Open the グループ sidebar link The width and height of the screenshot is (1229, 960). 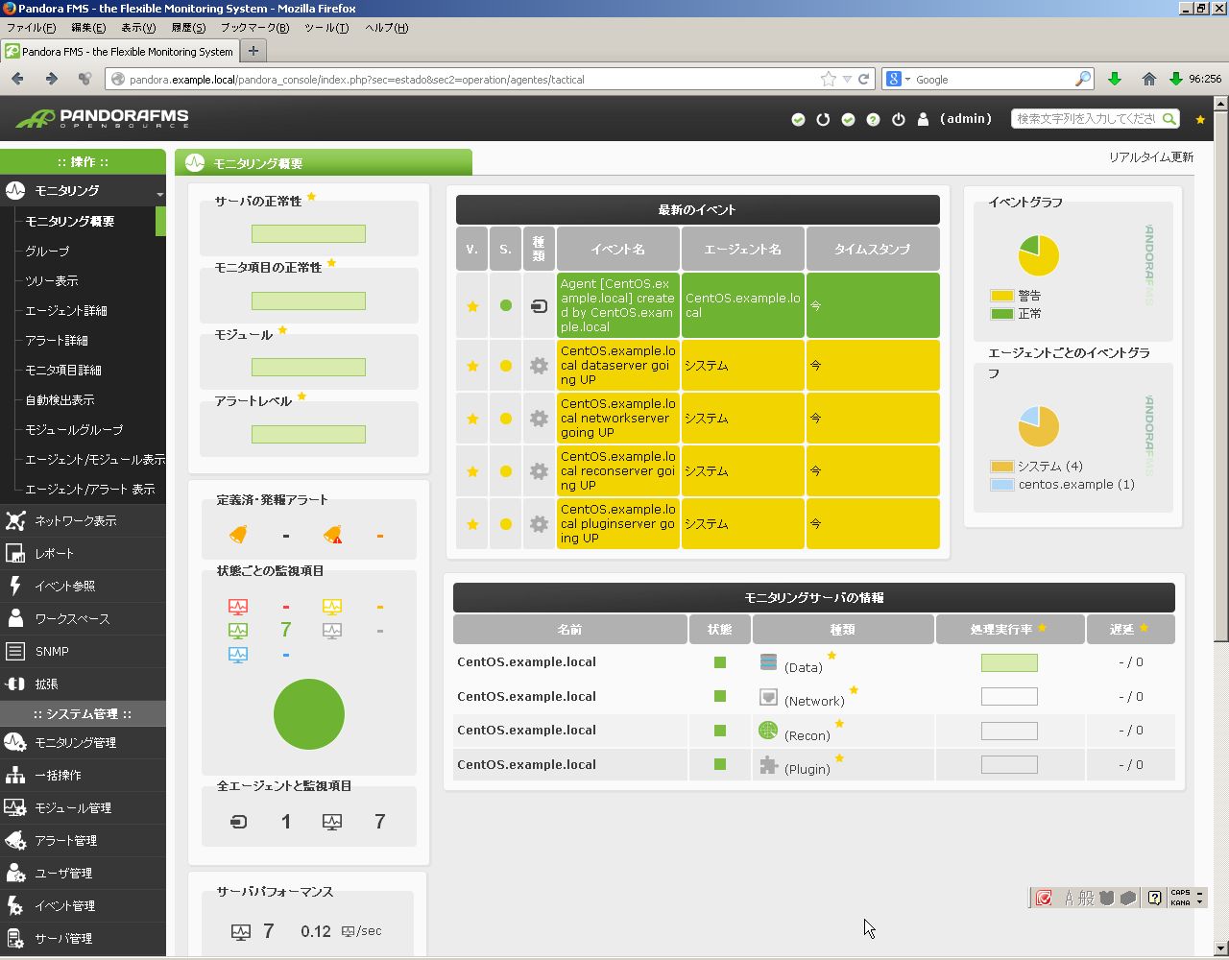[x=47, y=251]
